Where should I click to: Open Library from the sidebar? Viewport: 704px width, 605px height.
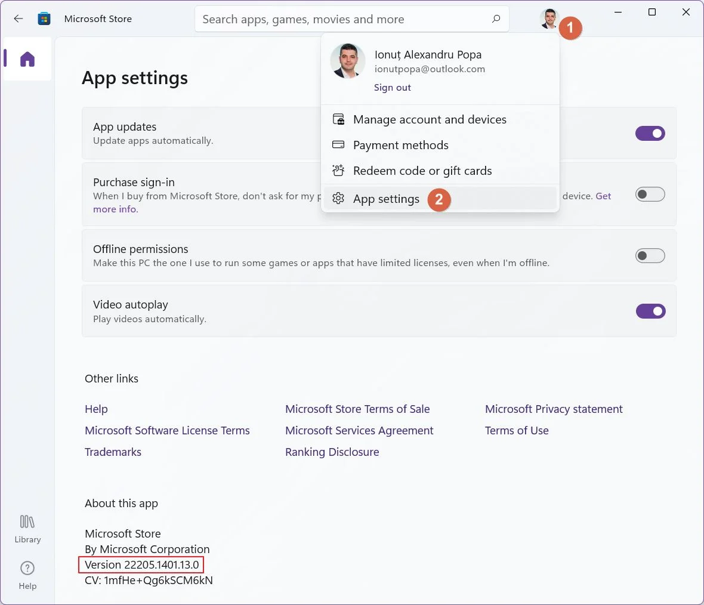(x=27, y=529)
